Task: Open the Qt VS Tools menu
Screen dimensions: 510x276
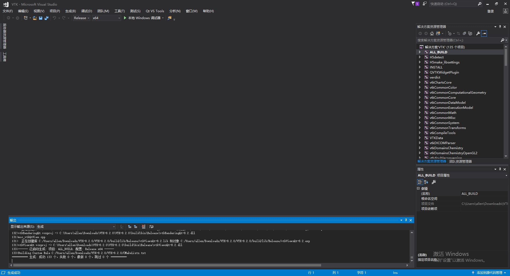Action: (155, 11)
